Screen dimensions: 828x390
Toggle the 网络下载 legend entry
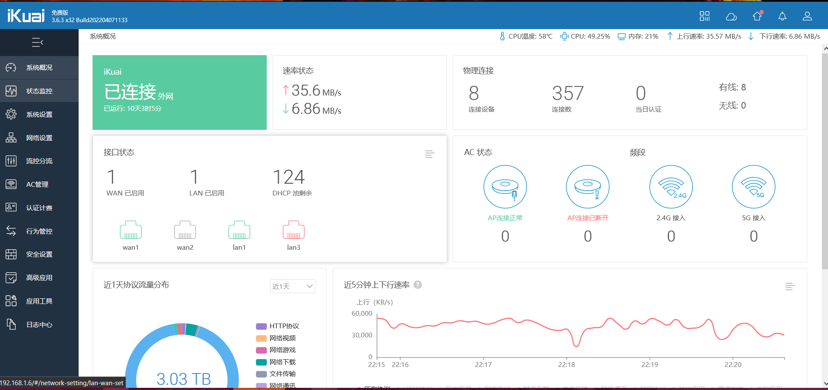coord(276,362)
